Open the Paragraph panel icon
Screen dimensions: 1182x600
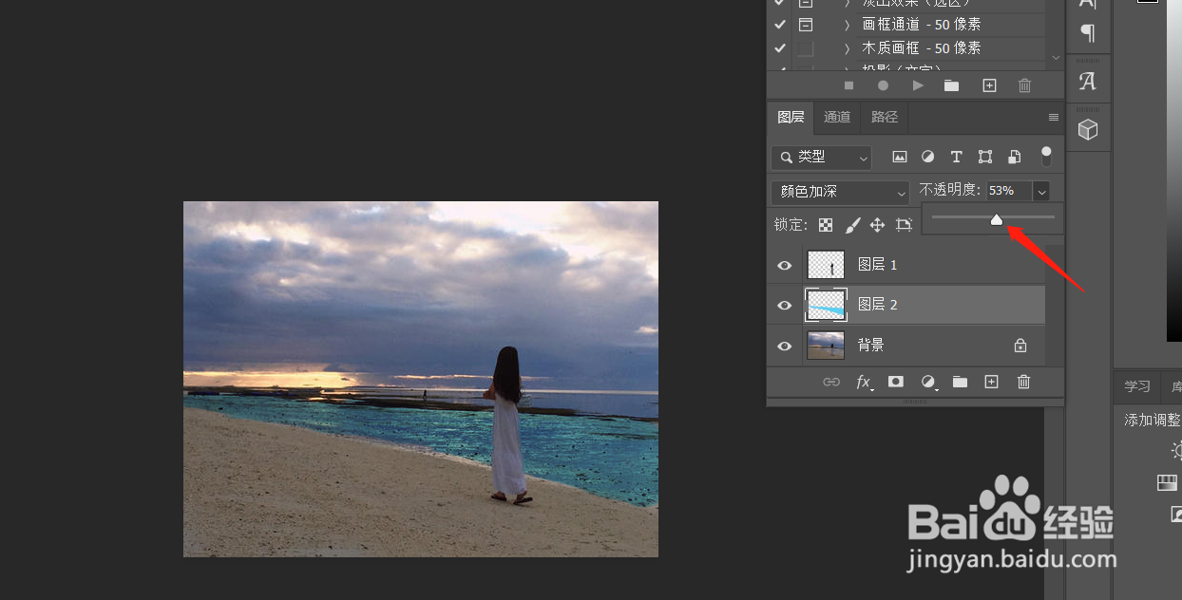click(1088, 33)
